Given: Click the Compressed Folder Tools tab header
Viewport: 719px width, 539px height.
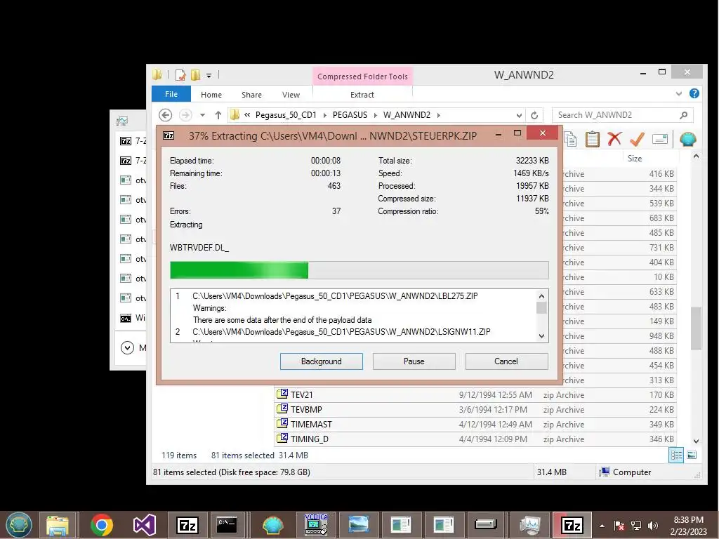Looking at the screenshot, I should 362,76.
